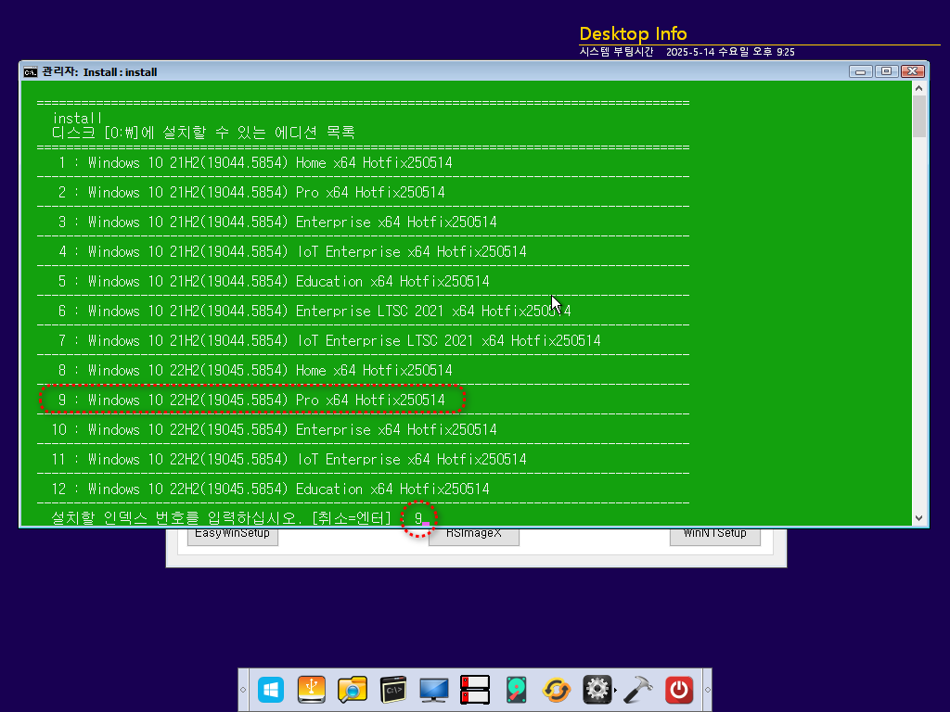Open the blue monitor display icon
Screen dimensions: 950x712
[x=434, y=690]
